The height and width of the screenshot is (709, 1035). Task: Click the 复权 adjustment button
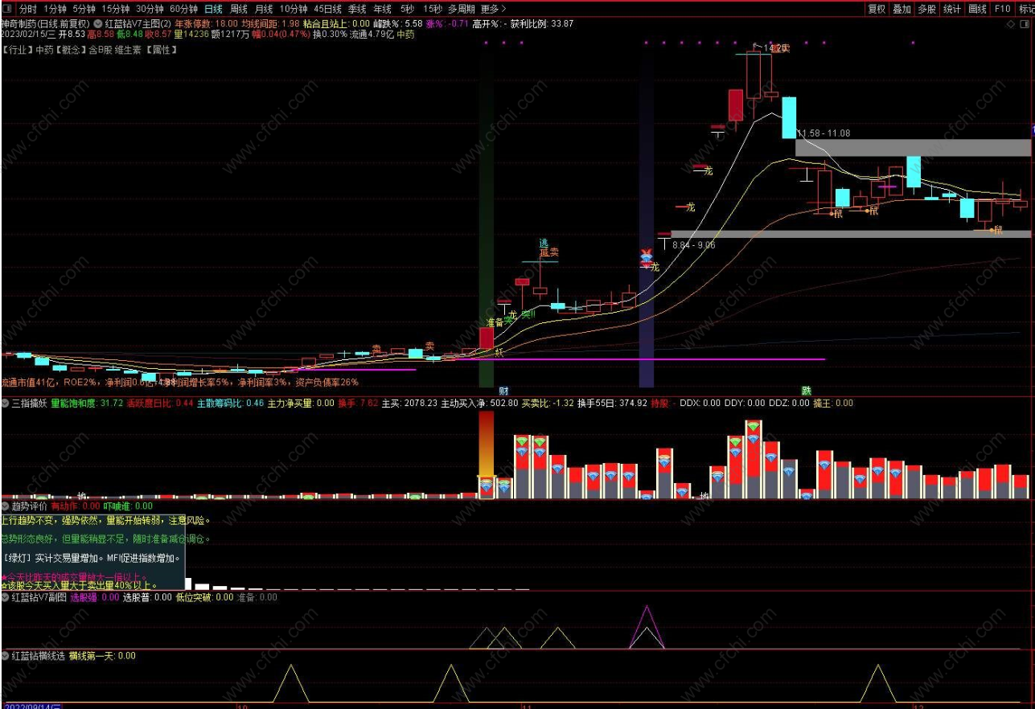877,9
